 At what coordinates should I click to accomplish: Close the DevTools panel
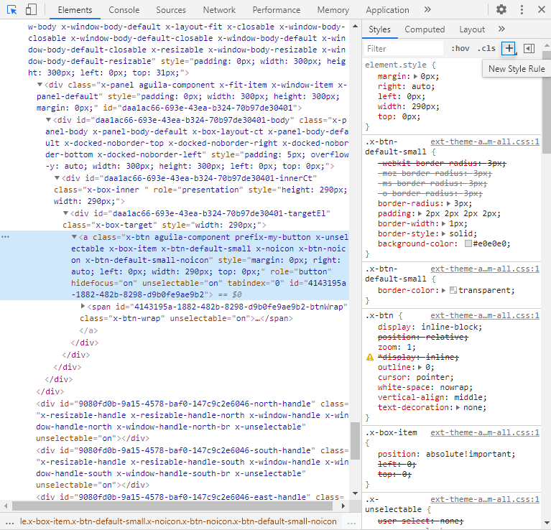click(x=542, y=9)
